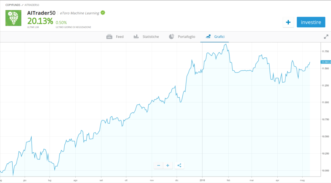Viewport: 331px width, 183px height.
Task: Zoom out the chart with minus button
Action: (158, 166)
